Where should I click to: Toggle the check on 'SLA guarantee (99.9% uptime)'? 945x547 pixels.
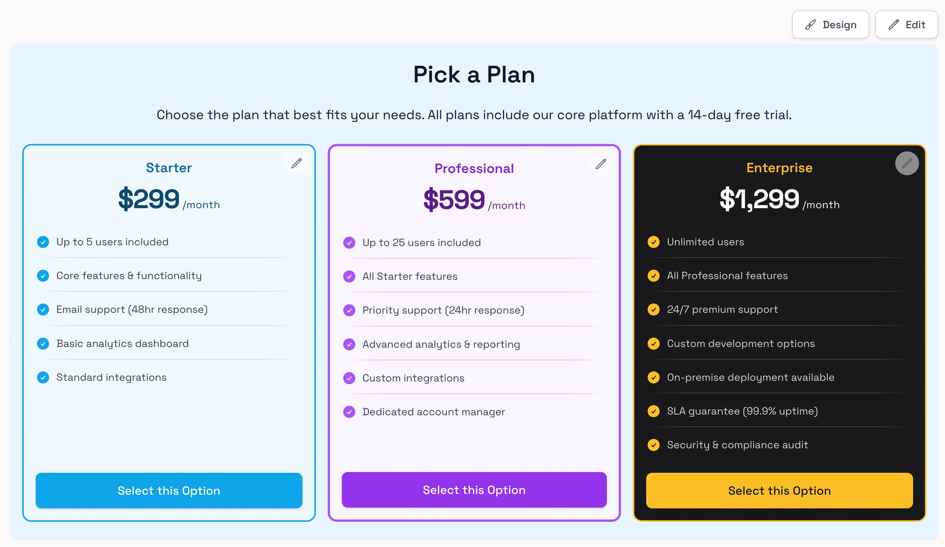pos(654,411)
